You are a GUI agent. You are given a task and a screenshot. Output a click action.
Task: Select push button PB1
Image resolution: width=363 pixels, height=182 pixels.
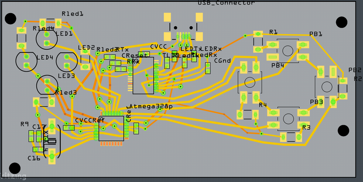tap(287, 50)
